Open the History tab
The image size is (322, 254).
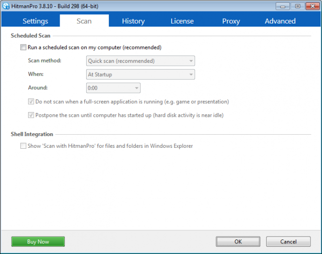pos(133,21)
